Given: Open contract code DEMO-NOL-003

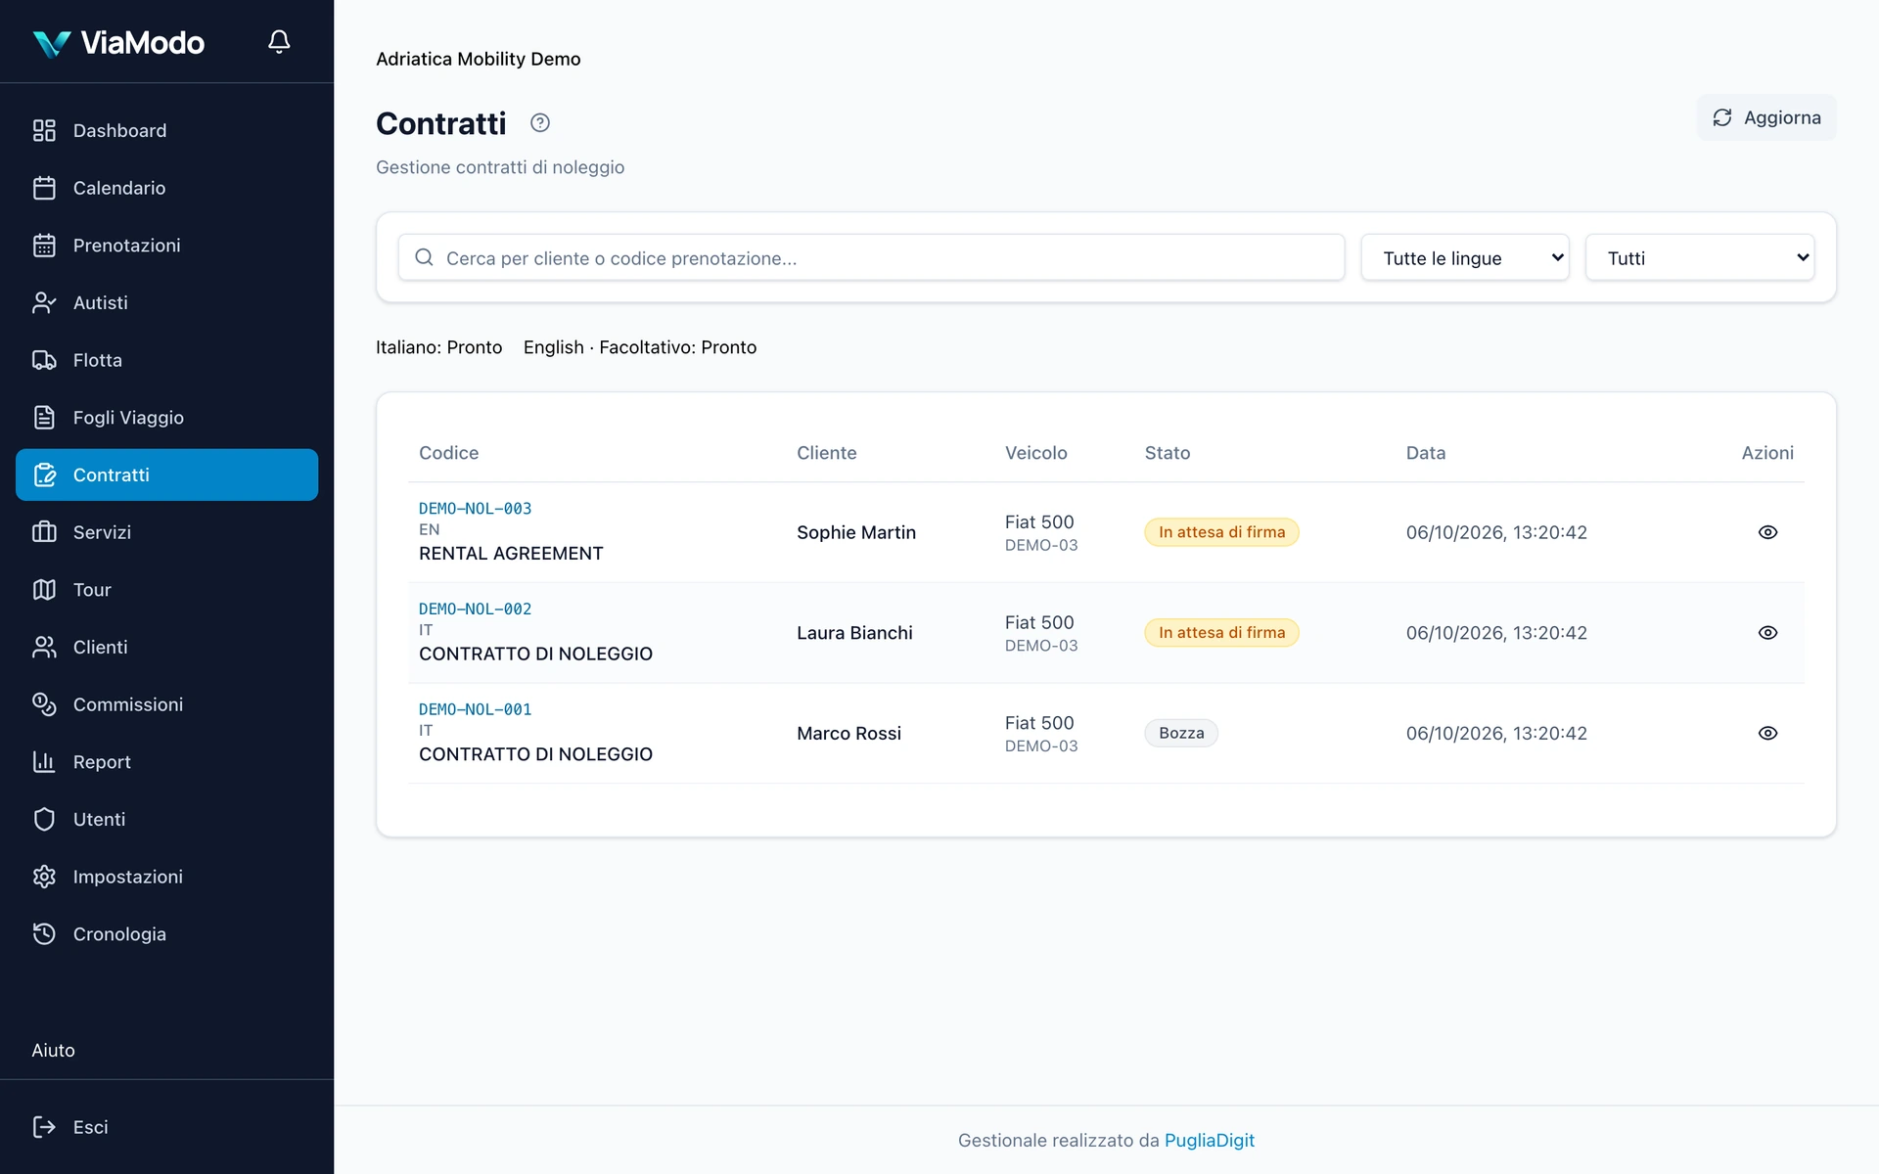Looking at the screenshot, I should pos(476,509).
